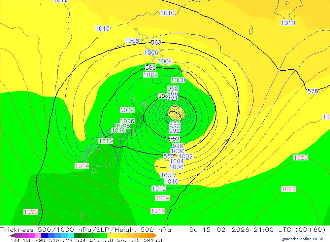330x242 pixels.
Task: Click the bright magenta legend swatch
Action: click(x=31, y=235)
